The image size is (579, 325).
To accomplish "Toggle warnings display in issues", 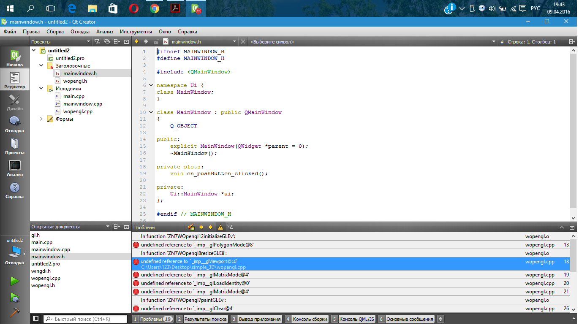I will [x=220, y=227].
